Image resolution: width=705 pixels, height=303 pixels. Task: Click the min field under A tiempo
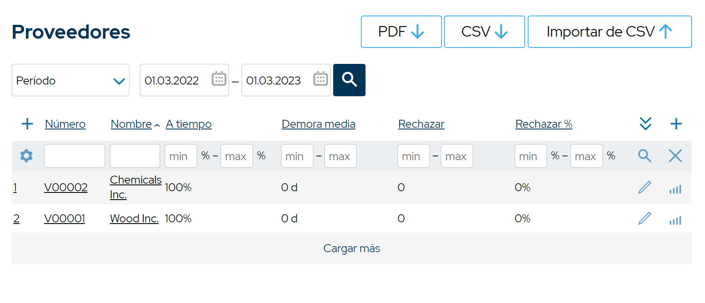point(181,155)
